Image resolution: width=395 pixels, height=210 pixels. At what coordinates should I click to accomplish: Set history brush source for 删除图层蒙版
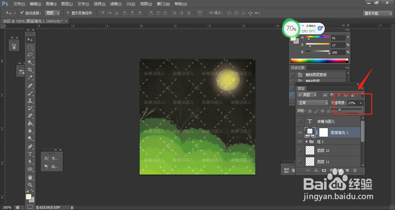[x=292, y=75]
